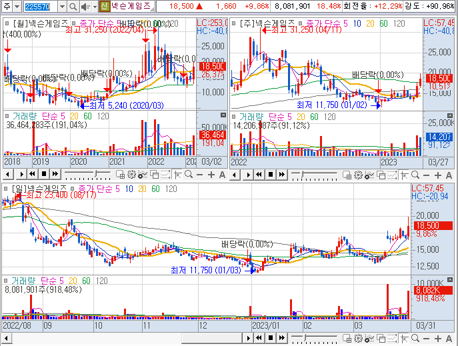Fast-forward the daily chart playback
Image resolution: width=458 pixels, height=346 pixels.
pos(281,338)
